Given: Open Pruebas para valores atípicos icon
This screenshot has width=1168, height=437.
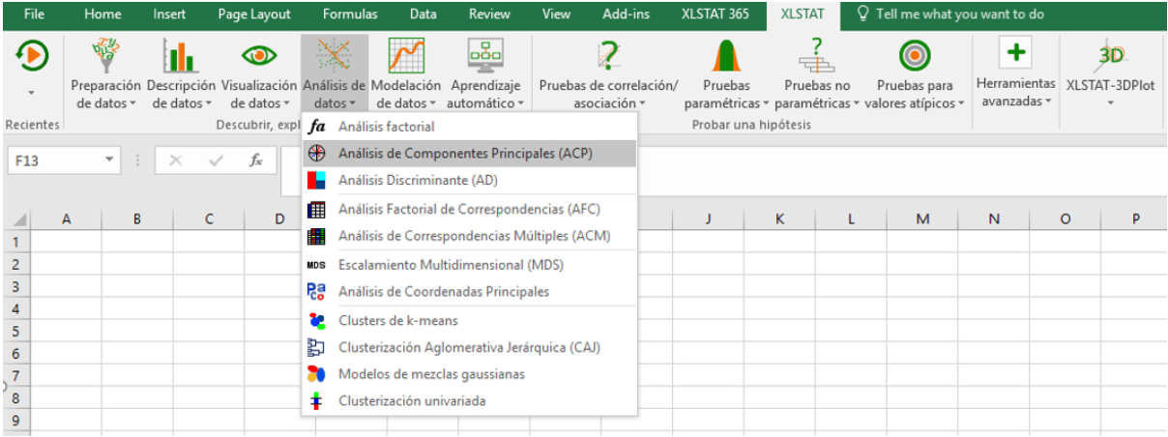Looking at the screenshot, I should click(x=915, y=58).
